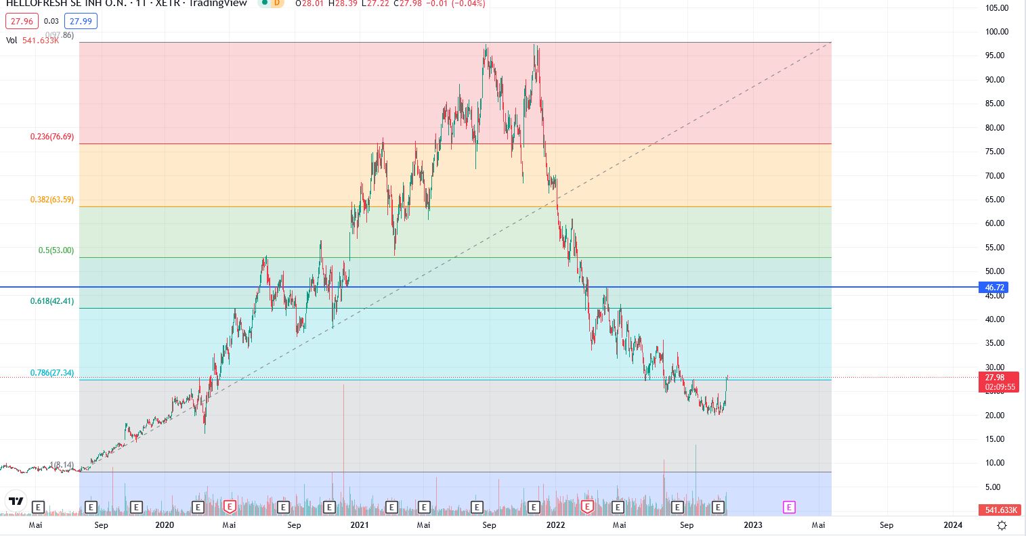The image size is (1026, 536).
Task: Open the earnings marker just before Sep 2019
Action: pyautogui.click(x=91, y=507)
